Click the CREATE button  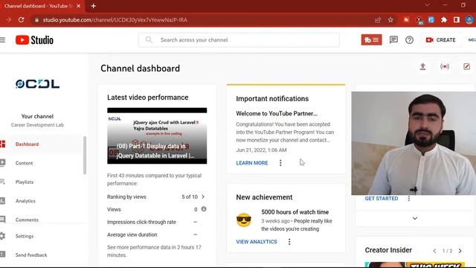coord(441,39)
